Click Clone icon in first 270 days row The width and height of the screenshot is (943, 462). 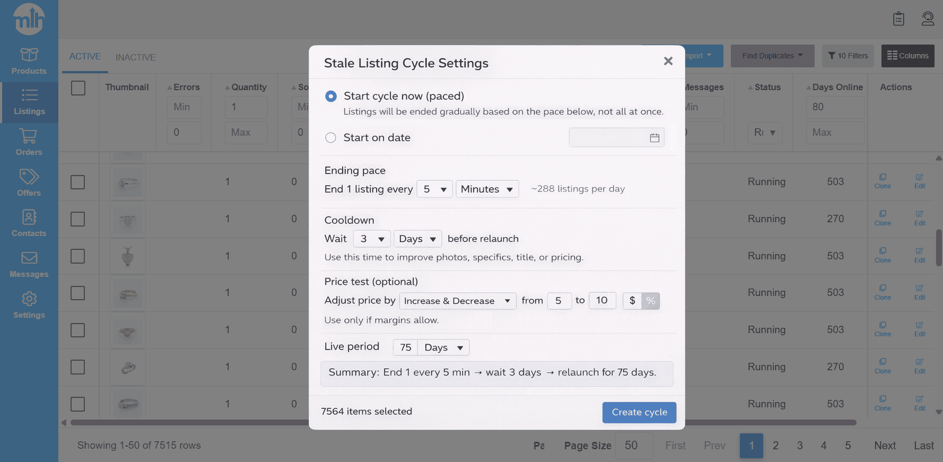(x=883, y=218)
